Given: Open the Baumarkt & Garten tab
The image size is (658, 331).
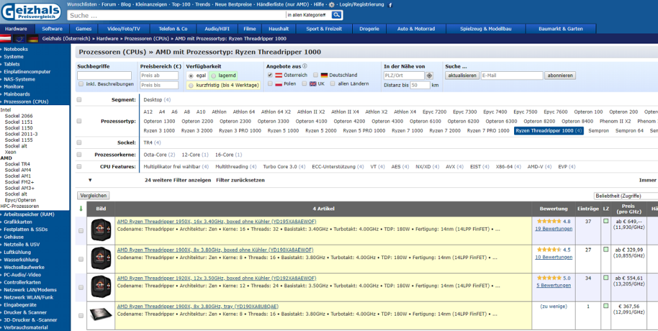Looking at the screenshot, I should tap(560, 29).
